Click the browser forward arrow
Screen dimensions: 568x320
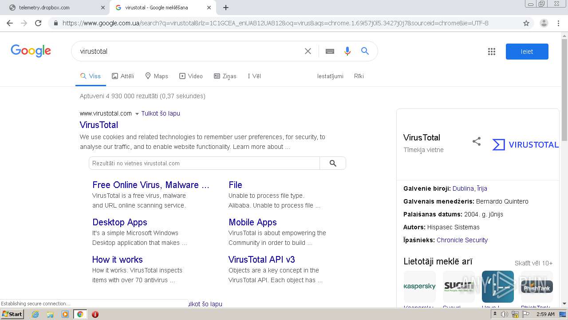coord(24,23)
